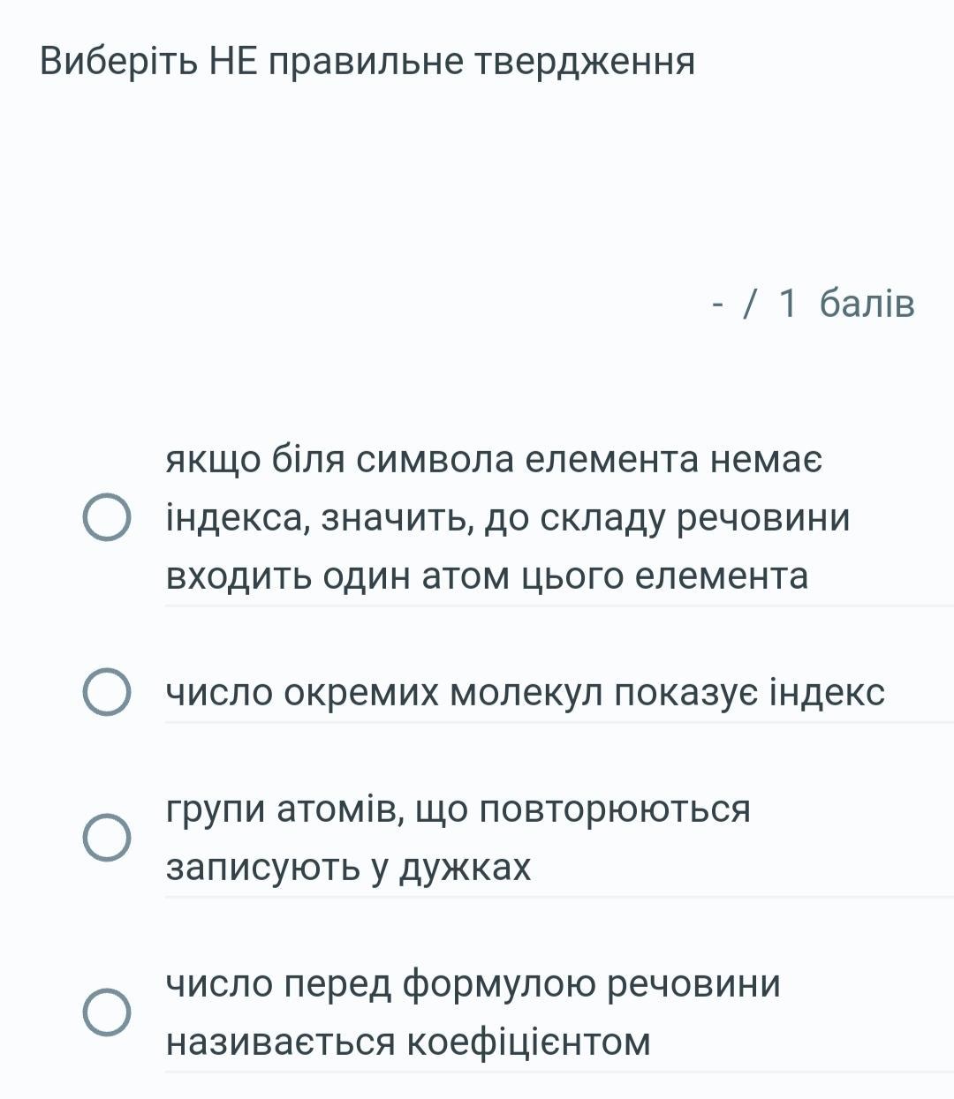Click the question heading 'Виберіть НЕ правильне твердження'
This screenshot has height=1099, width=954.
click(367, 62)
